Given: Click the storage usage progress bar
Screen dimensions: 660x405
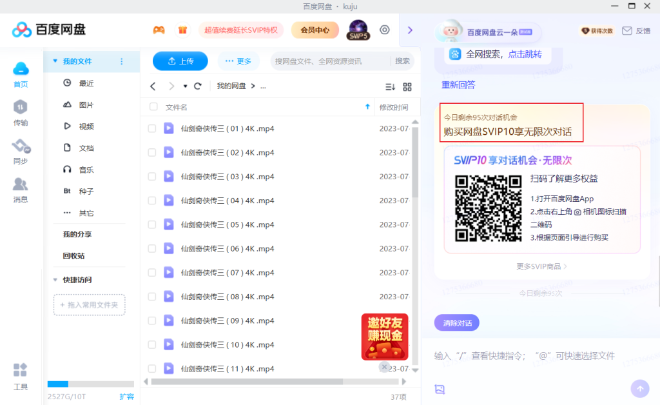Looking at the screenshot, I should coord(90,384).
